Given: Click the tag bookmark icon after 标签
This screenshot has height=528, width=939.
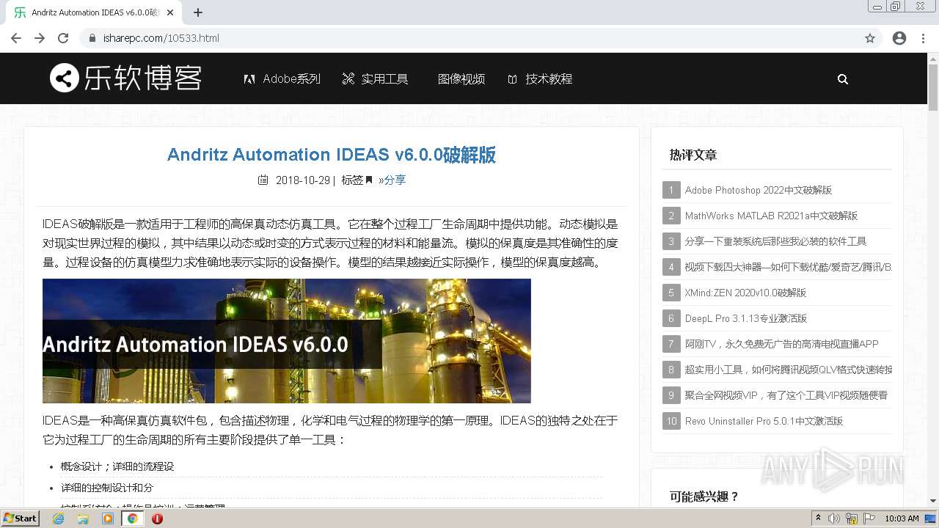Looking at the screenshot, I should [369, 180].
